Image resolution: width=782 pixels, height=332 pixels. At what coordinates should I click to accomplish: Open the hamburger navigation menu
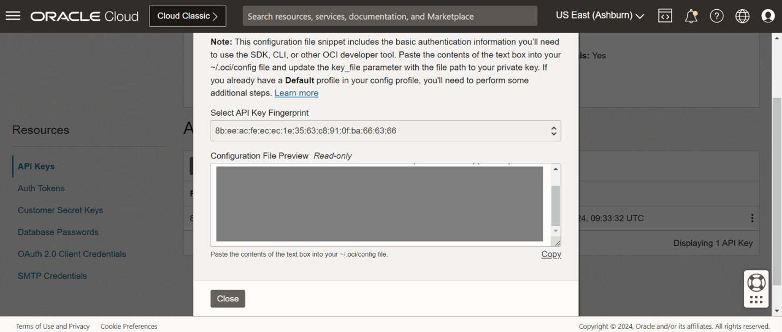(x=13, y=16)
